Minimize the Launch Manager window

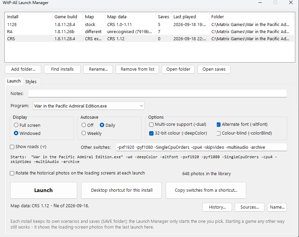tap(260, 3)
